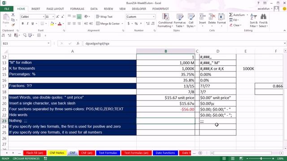Open Find & Select menu

(x=263, y=21)
